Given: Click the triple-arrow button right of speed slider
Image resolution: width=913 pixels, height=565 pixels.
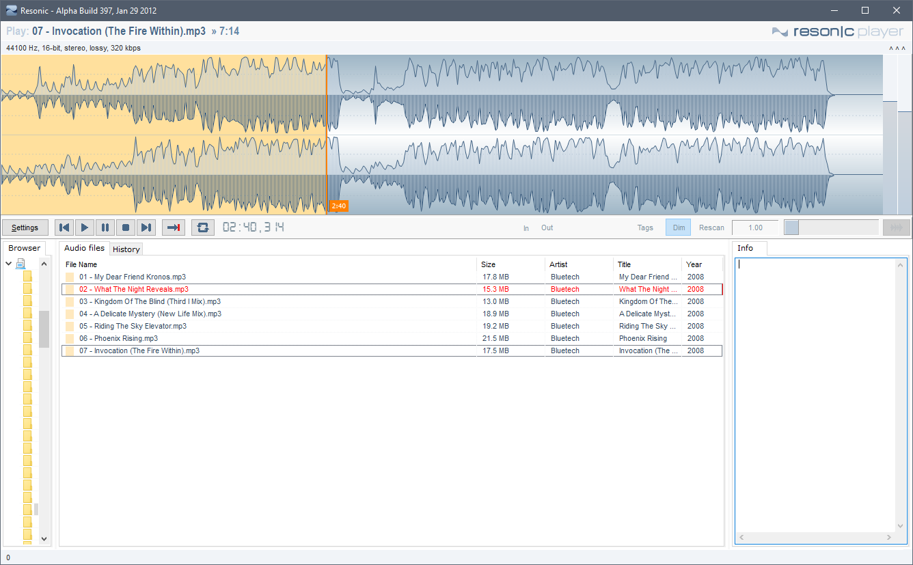Looking at the screenshot, I should pyautogui.click(x=896, y=228).
